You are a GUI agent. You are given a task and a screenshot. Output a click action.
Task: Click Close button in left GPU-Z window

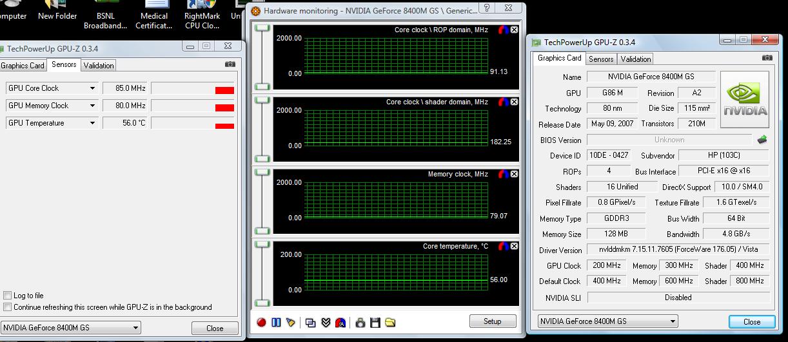[215, 328]
